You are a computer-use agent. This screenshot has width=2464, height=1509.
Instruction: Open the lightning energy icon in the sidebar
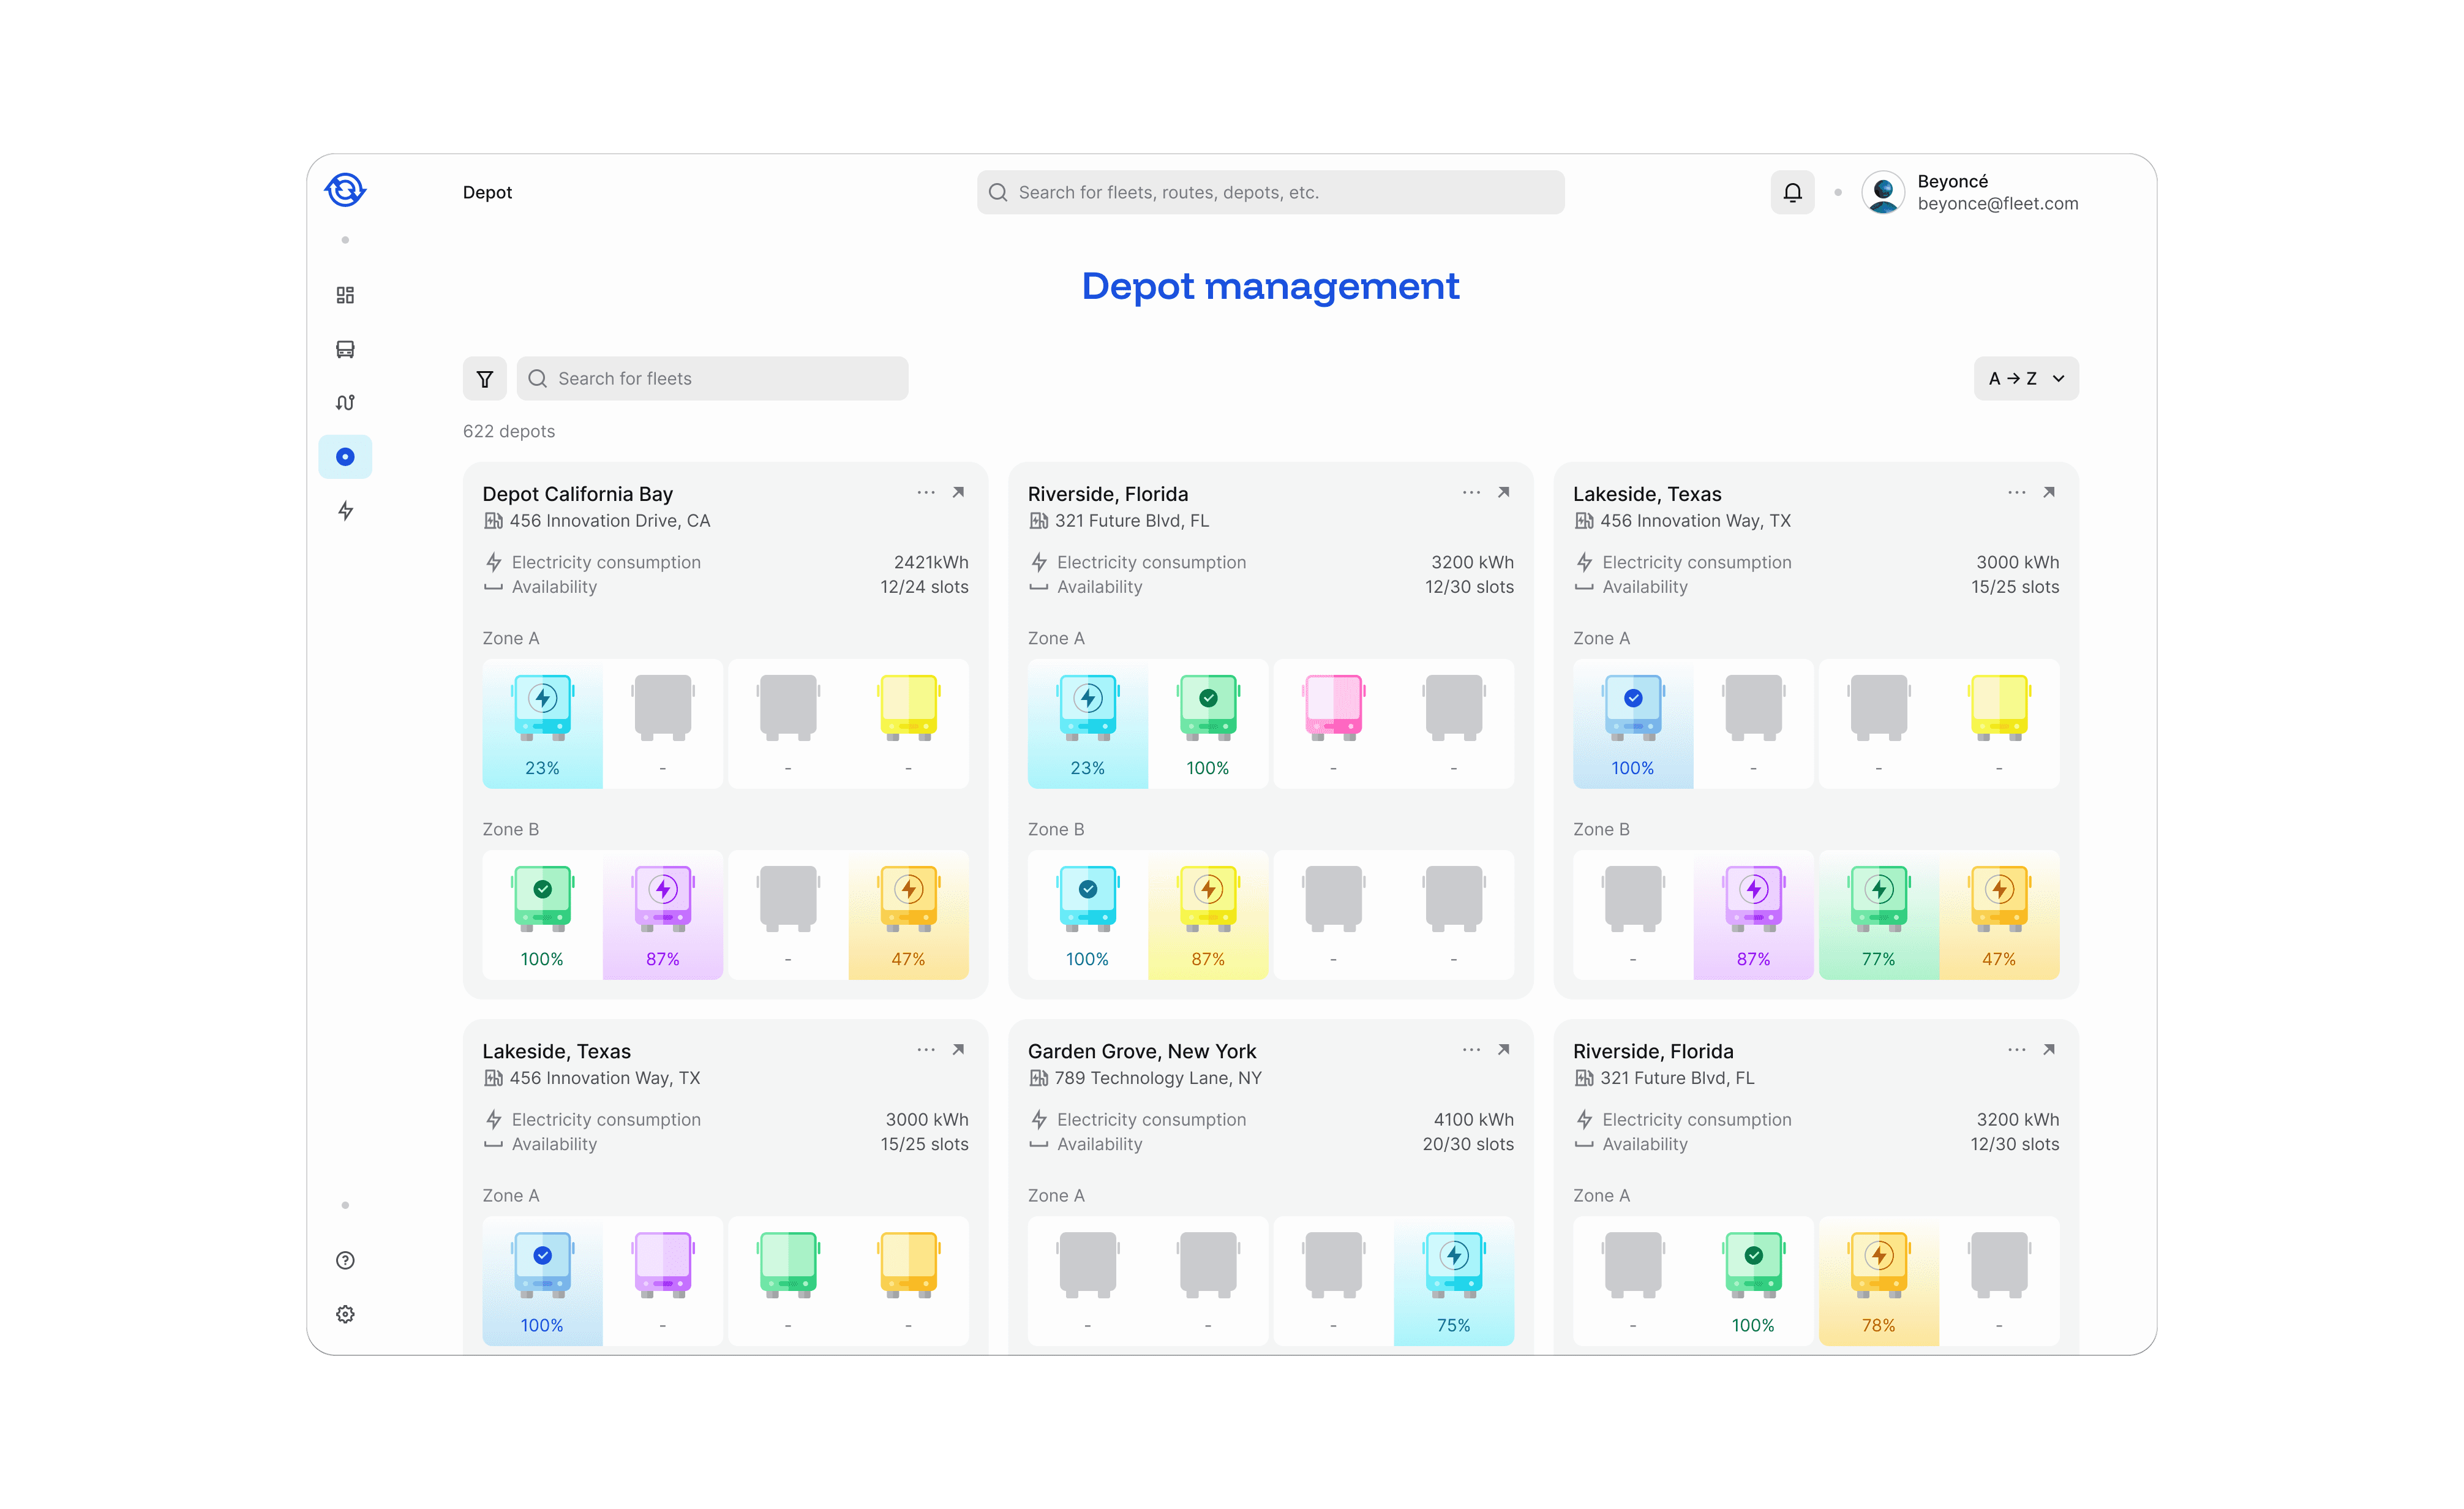[x=345, y=511]
